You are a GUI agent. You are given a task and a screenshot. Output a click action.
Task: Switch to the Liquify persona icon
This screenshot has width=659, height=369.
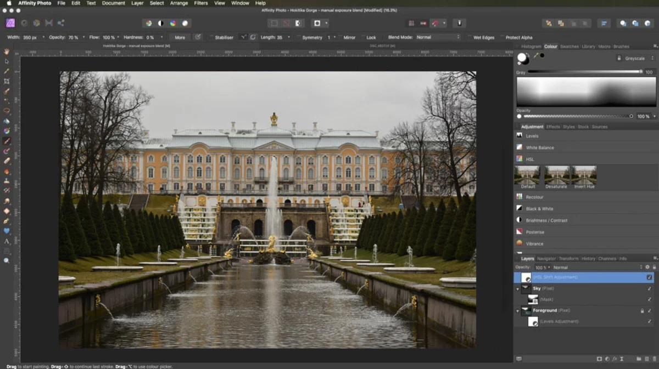24,23
